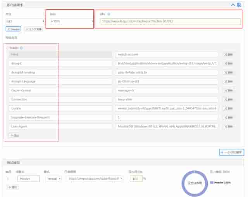
Task: Edit the max-age=0 Cache-Control value field
Action: (x=166, y=90)
